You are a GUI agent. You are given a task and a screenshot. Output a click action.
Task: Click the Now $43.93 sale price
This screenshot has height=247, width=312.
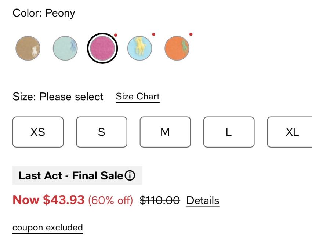click(49, 200)
